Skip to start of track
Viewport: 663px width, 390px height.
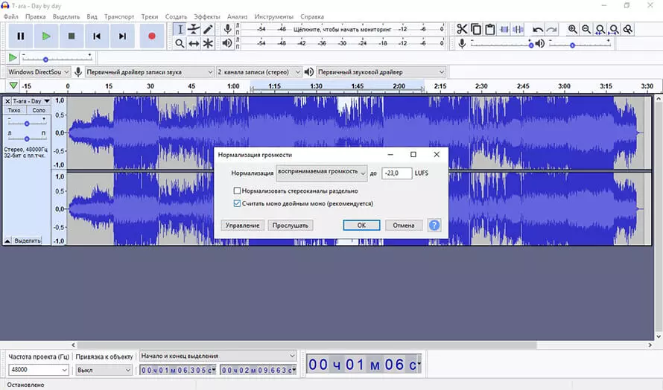[97, 36]
